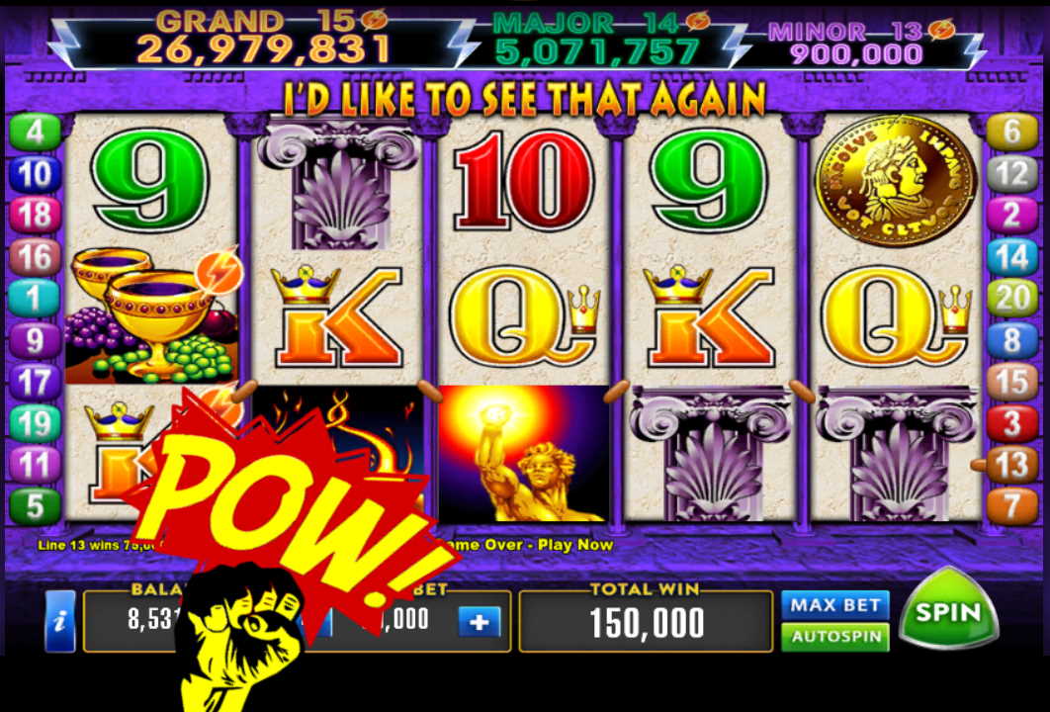The height and width of the screenshot is (712, 1050).
Task: Start AUTOSPIN mode
Action: 835,637
